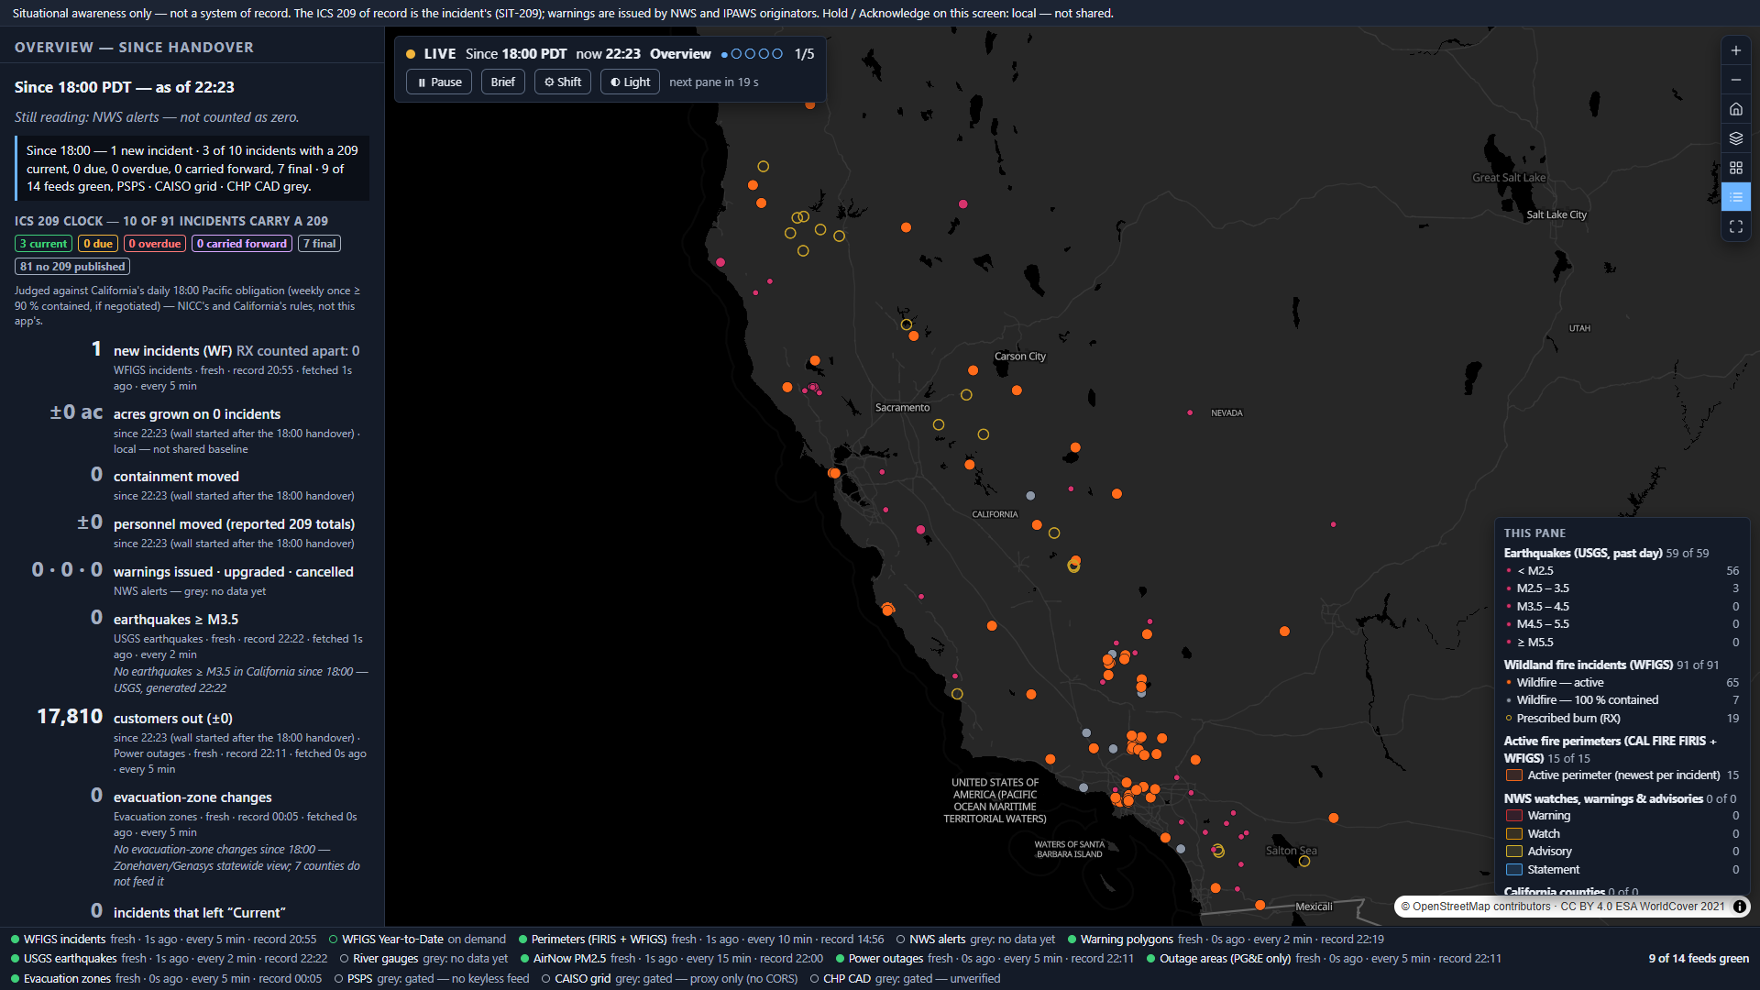Screen dimensions: 1760x990
Task: Click the CAISO grid feed status
Action: [x=669, y=979]
